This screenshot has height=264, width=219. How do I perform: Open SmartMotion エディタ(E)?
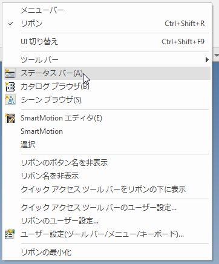107,118
